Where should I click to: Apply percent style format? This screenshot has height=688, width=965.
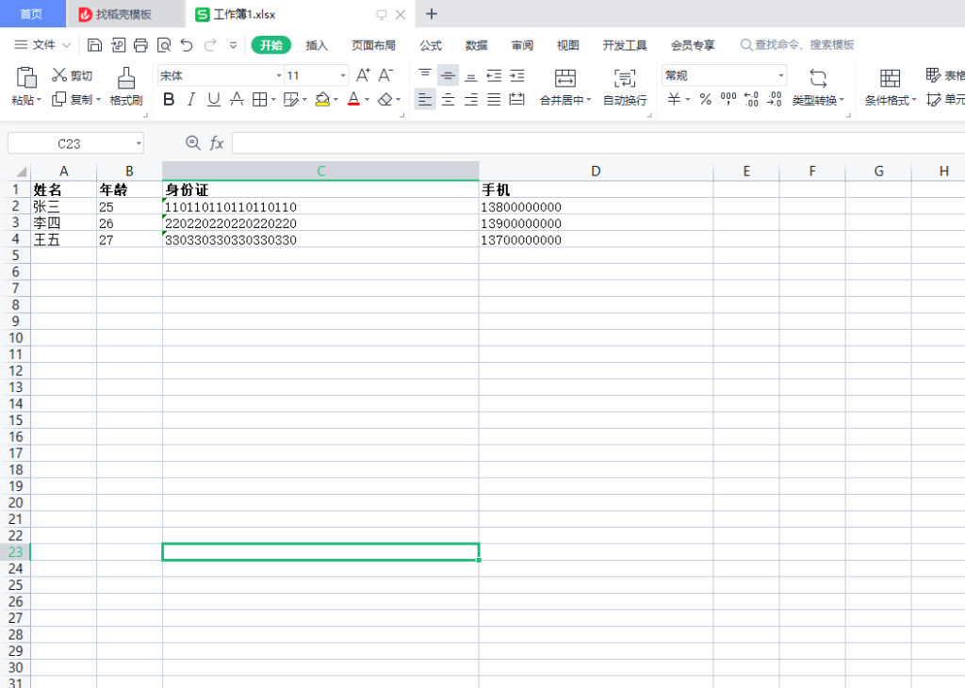(x=705, y=99)
